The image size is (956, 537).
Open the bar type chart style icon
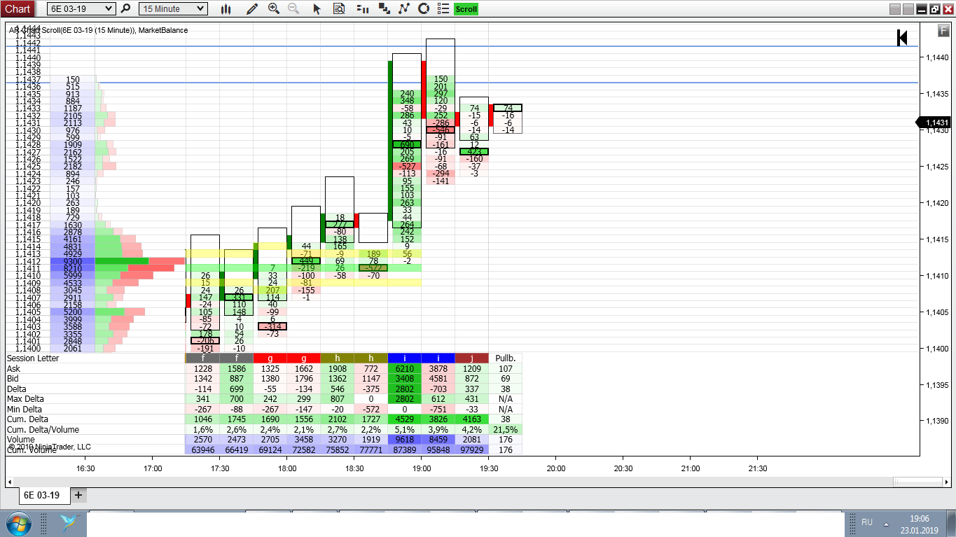point(226,9)
